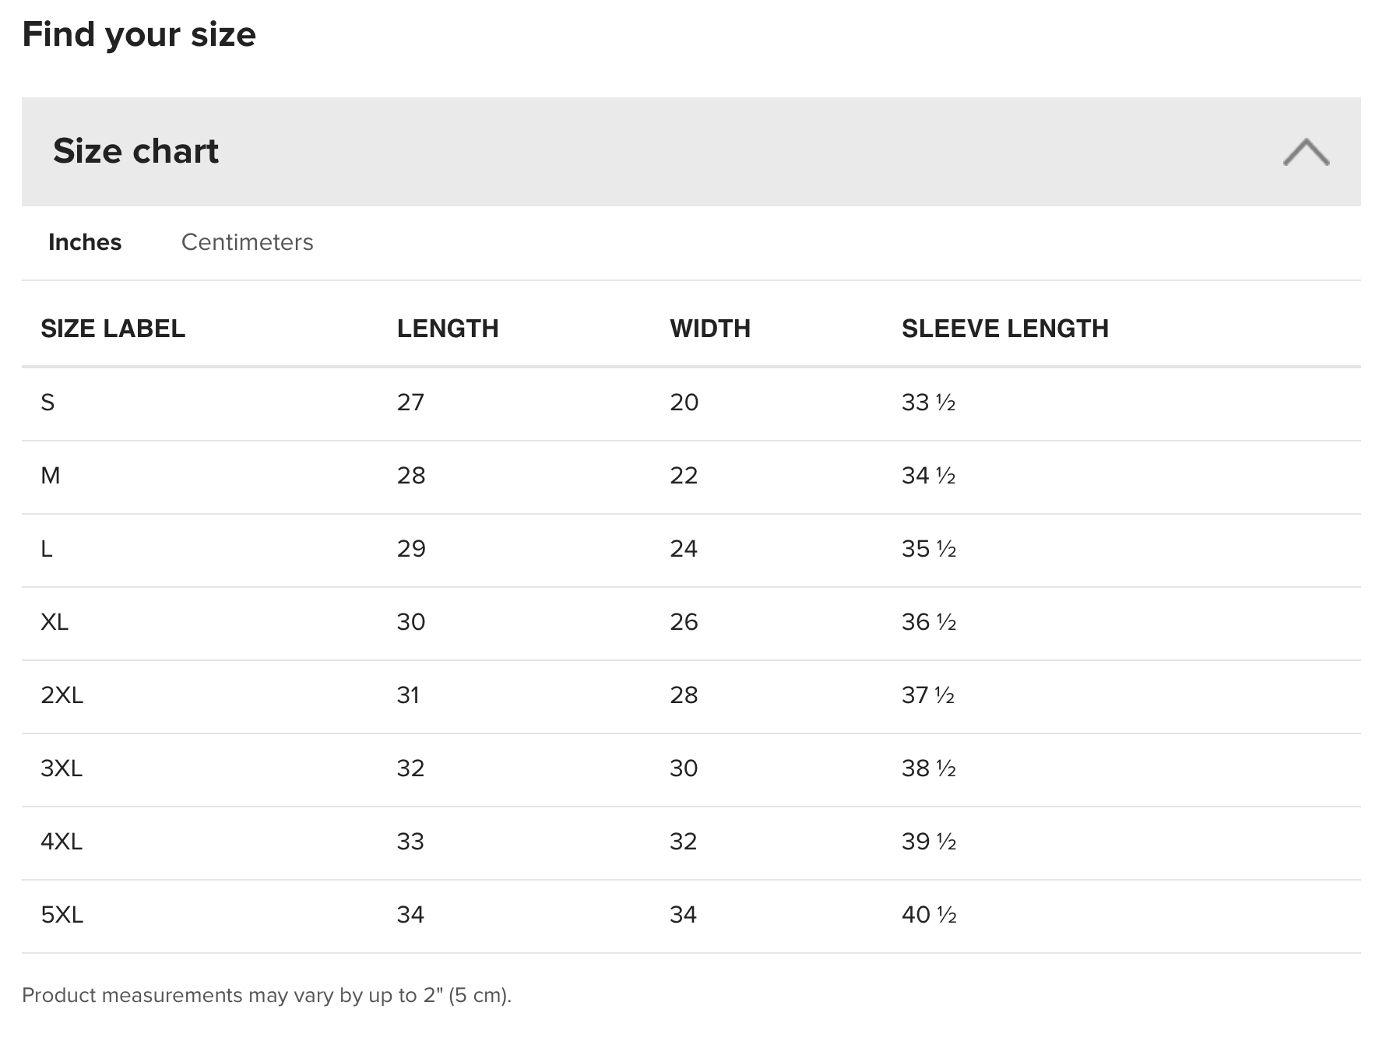Click the Find your size heading
The width and height of the screenshot is (1386, 1062).
coord(139,35)
